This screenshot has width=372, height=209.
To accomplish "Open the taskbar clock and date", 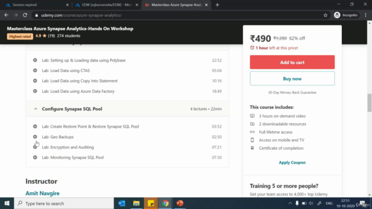I will (x=345, y=203).
